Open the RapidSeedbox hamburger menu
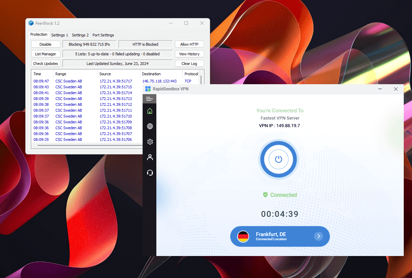Image resolution: width=412 pixels, height=278 pixels. [149, 99]
